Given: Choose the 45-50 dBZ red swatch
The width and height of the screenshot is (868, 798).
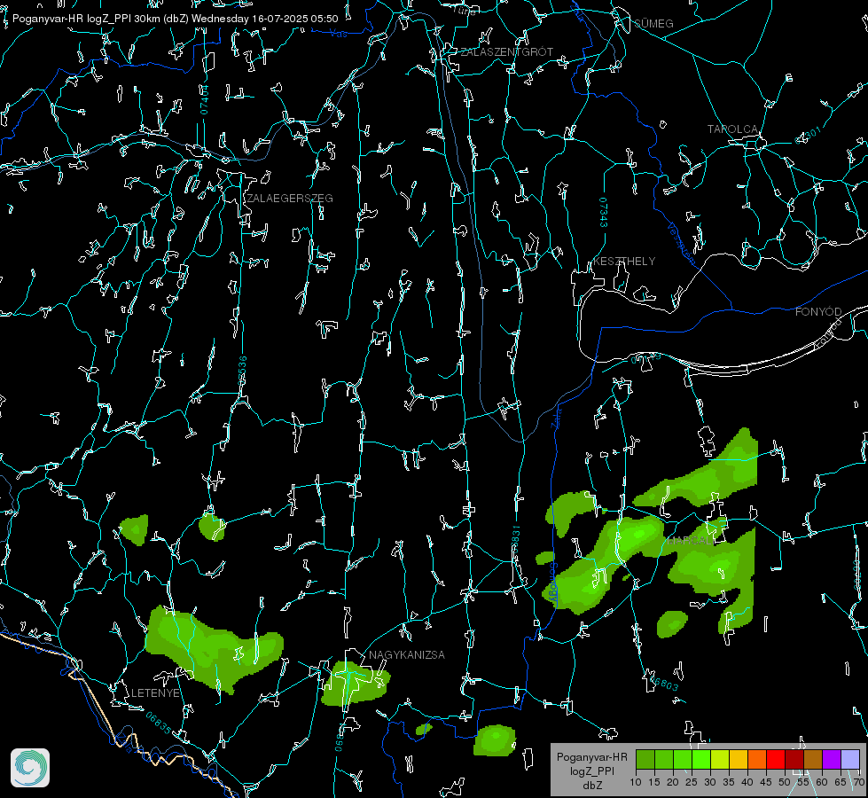Looking at the screenshot, I should [776, 759].
